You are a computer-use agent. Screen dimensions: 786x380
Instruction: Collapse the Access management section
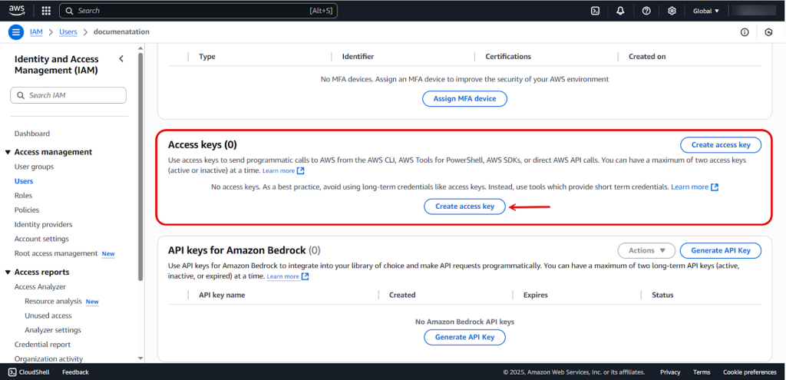[8, 152]
